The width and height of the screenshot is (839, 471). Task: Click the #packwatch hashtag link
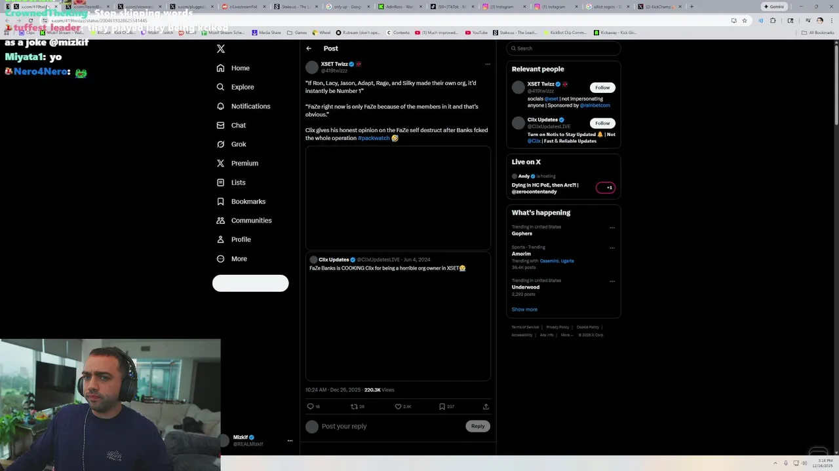[x=374, y=138]
